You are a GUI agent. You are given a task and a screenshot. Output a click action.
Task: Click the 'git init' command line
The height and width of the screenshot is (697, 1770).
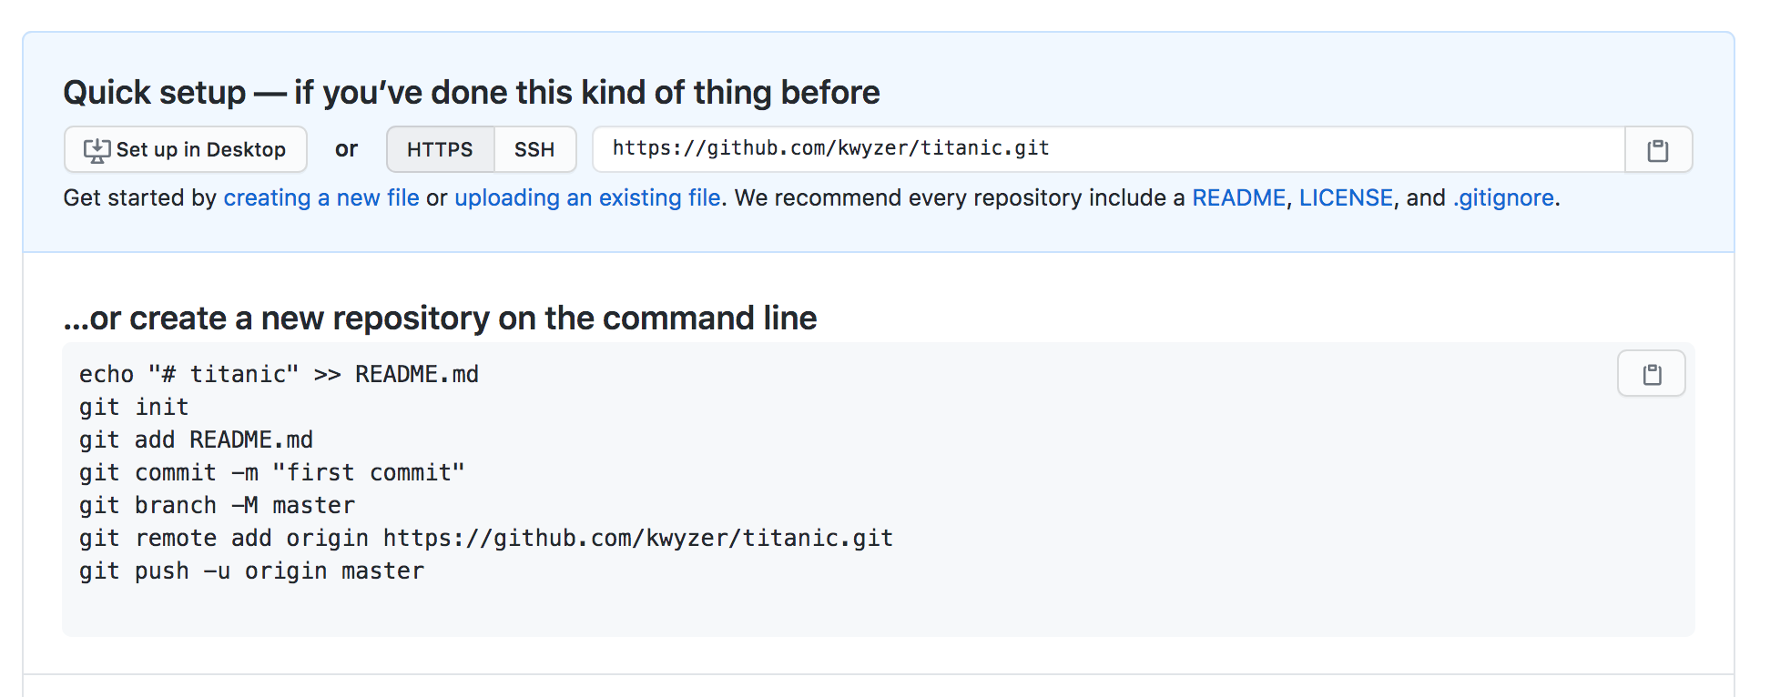click(134, 408)
